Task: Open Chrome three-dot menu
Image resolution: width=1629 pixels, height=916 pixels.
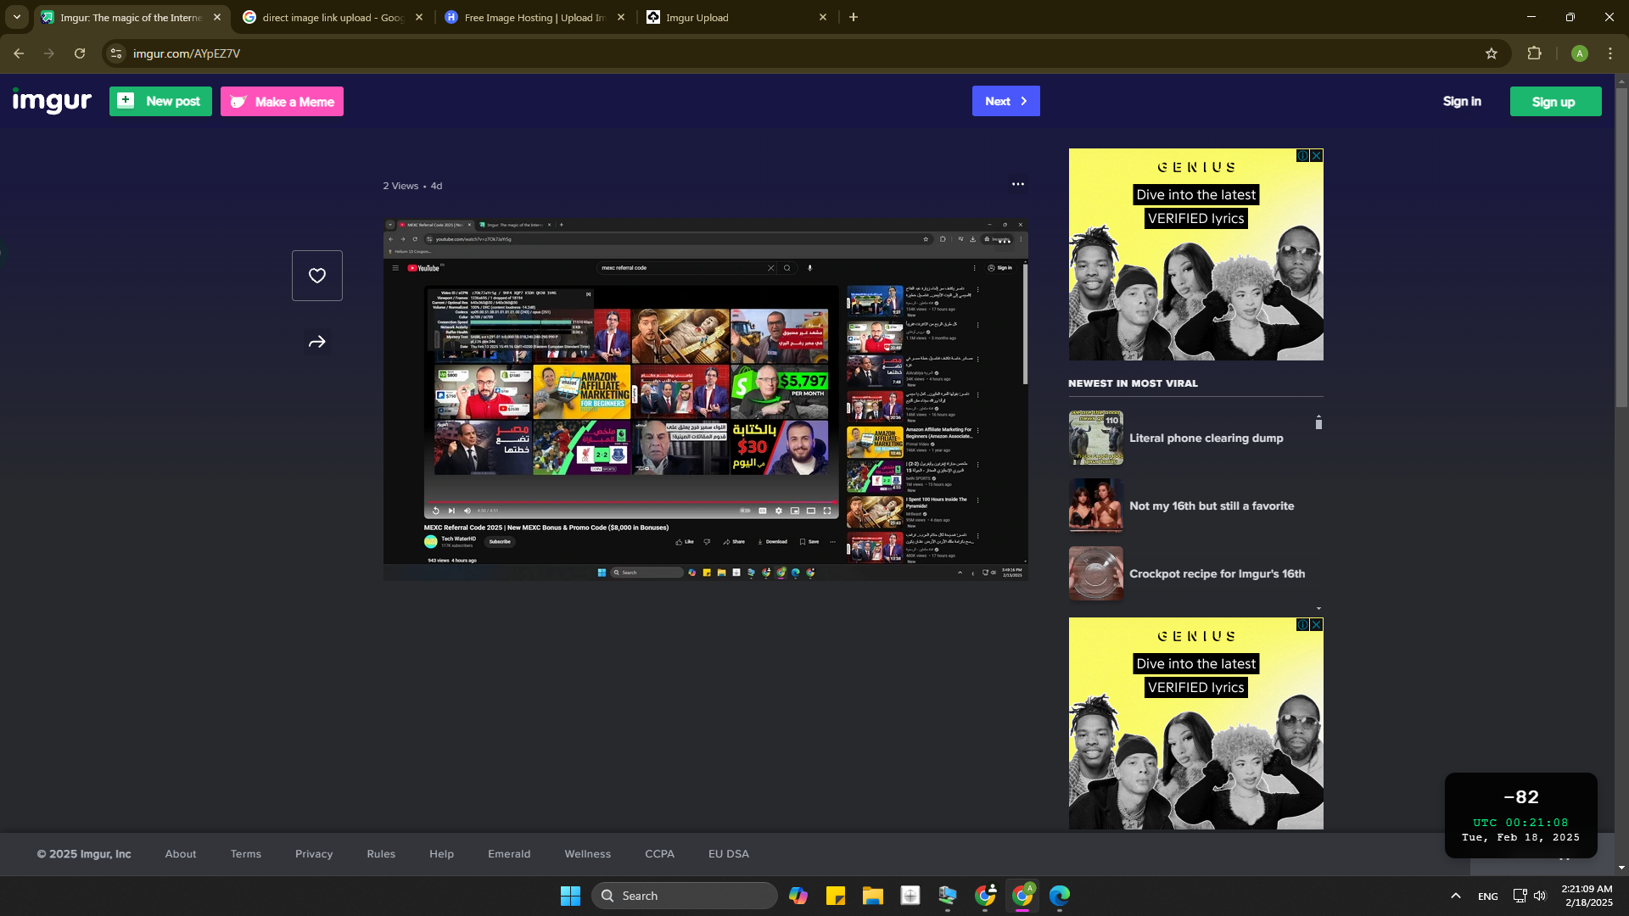Action: pos(1609,53)
